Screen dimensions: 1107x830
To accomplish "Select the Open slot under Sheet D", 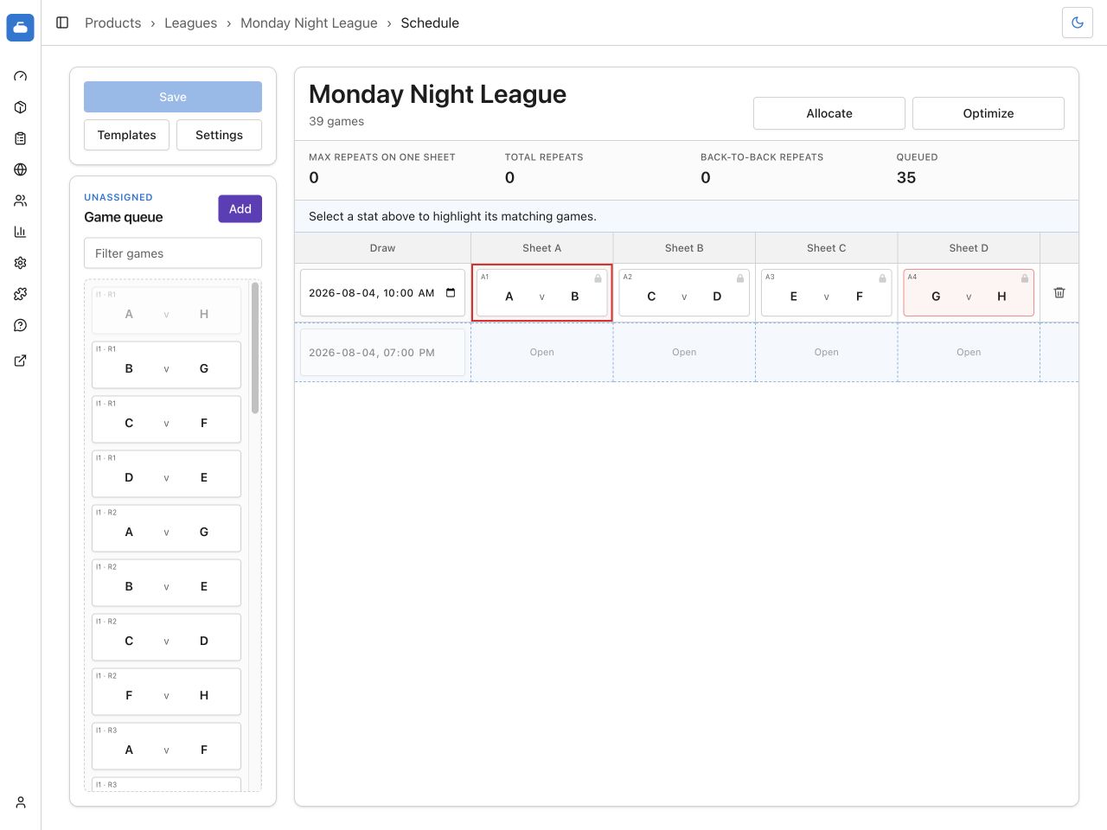I will 969,352.
